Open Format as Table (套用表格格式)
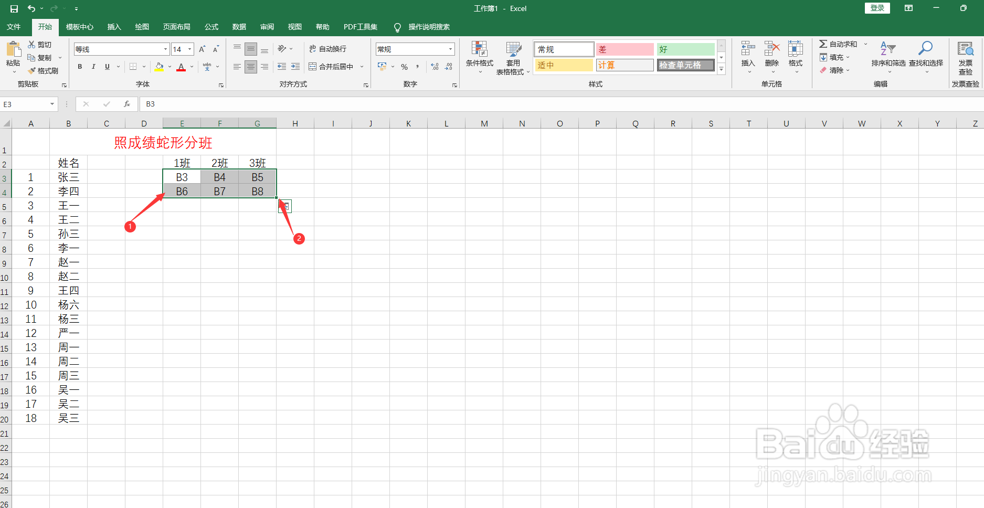Image resolution: width=984 pixels, height=508 pixels. pyautogui.click(x=513, y=58)
